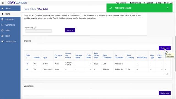Click the Home breadcrumb link
The image size is (176, 99).
coord(26,9)
